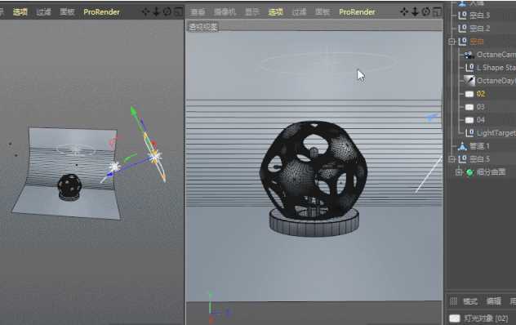Select the L Shape Sta object
The width and height of the screenshot is (516, 325).
(496, 68)
